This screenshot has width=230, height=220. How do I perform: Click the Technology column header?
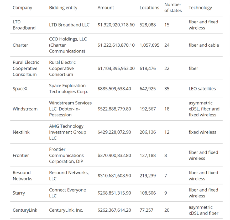click(200, 8)
